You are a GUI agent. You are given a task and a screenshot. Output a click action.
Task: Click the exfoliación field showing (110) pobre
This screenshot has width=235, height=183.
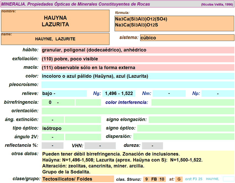(x=138, y=59)
